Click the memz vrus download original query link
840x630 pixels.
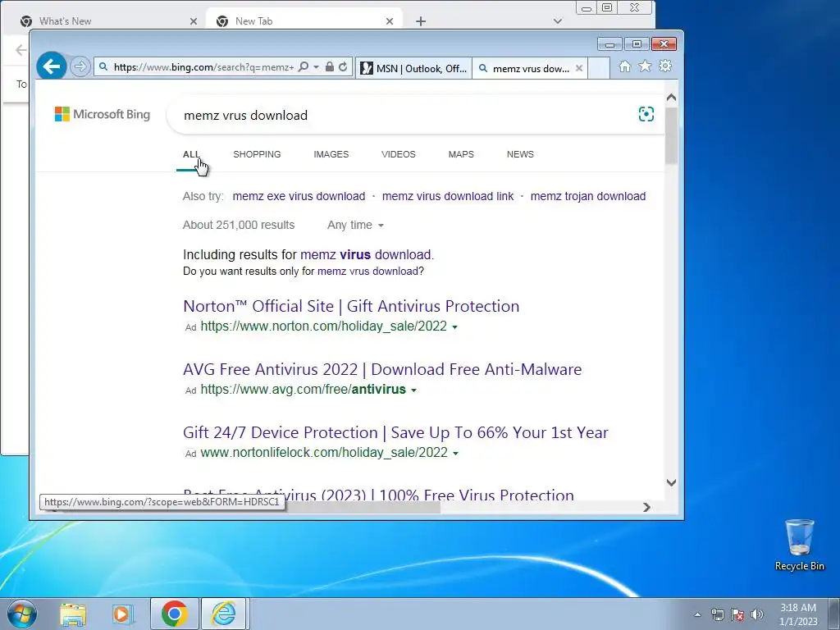(x=367, y=271)
